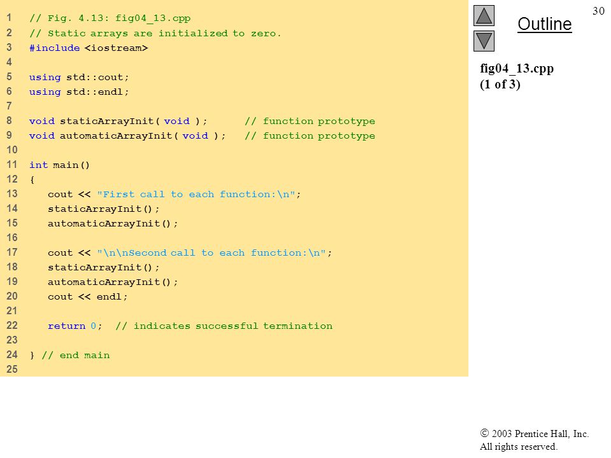611x458 pixels.
Task: Click the cout << endl statement
Action: point(88,297)
